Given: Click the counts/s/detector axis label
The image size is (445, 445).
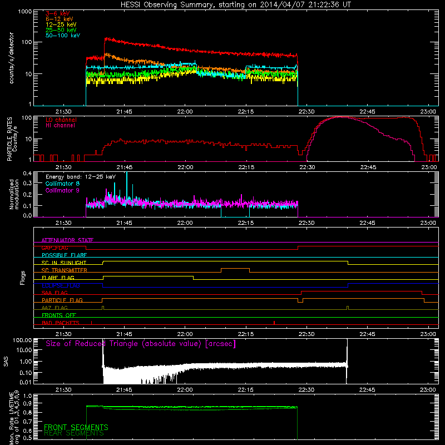Looking at the screenshot, I should click(12, 58).
